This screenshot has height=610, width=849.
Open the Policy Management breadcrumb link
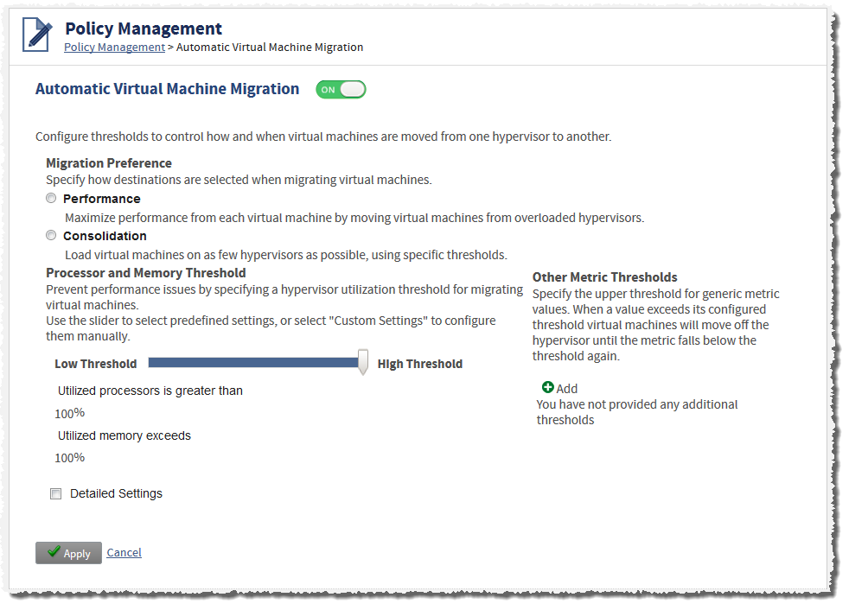(x=114, y=48)
